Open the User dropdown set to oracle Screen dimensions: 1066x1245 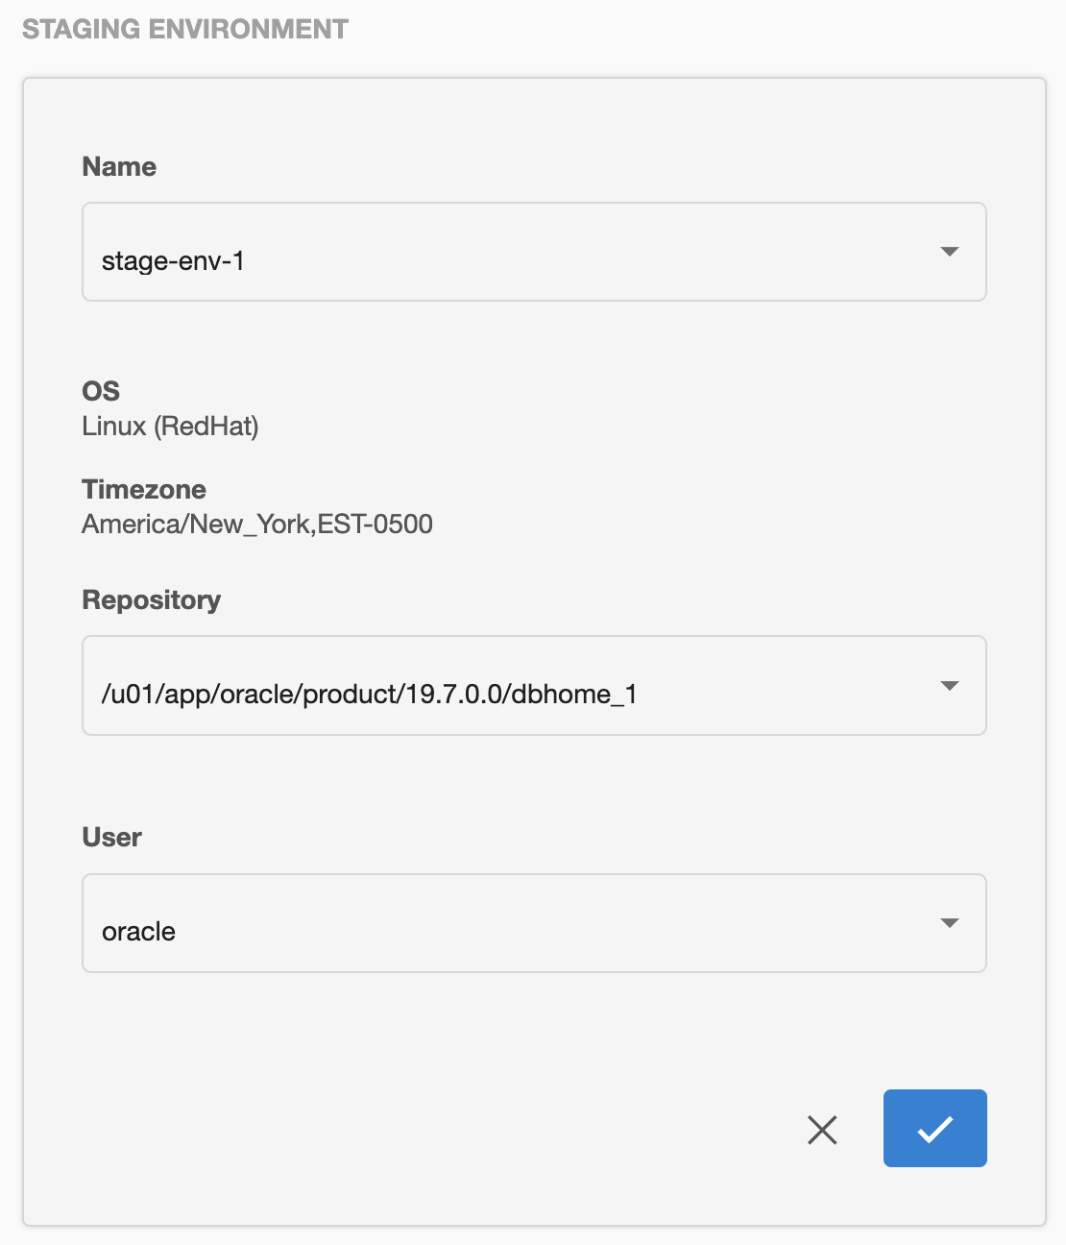534,923
